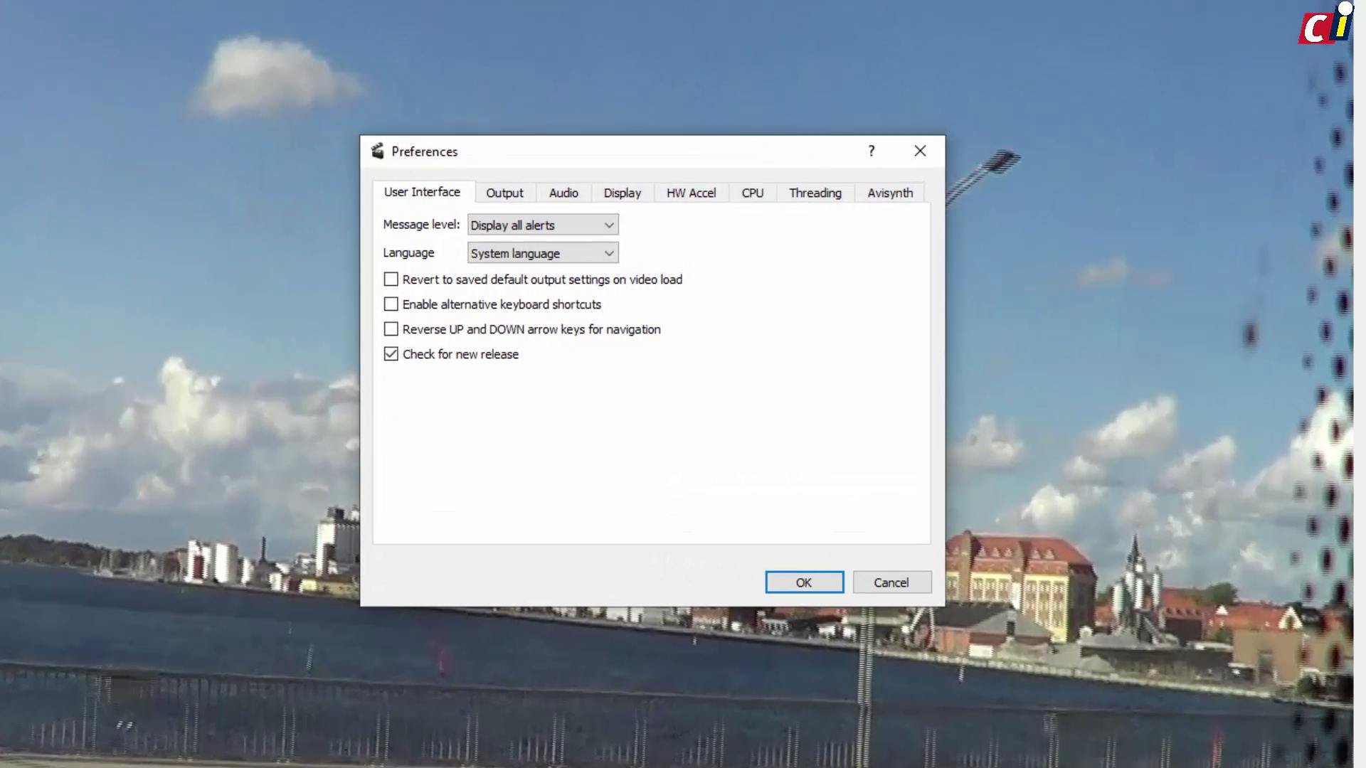Viewport: 1366px width, 768px height.
Task: Open the Language dropdown
Action: (x=542, y=252)
